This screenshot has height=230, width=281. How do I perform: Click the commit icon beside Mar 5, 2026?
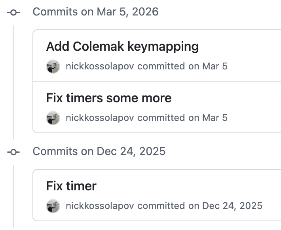(x=13, y=12)
